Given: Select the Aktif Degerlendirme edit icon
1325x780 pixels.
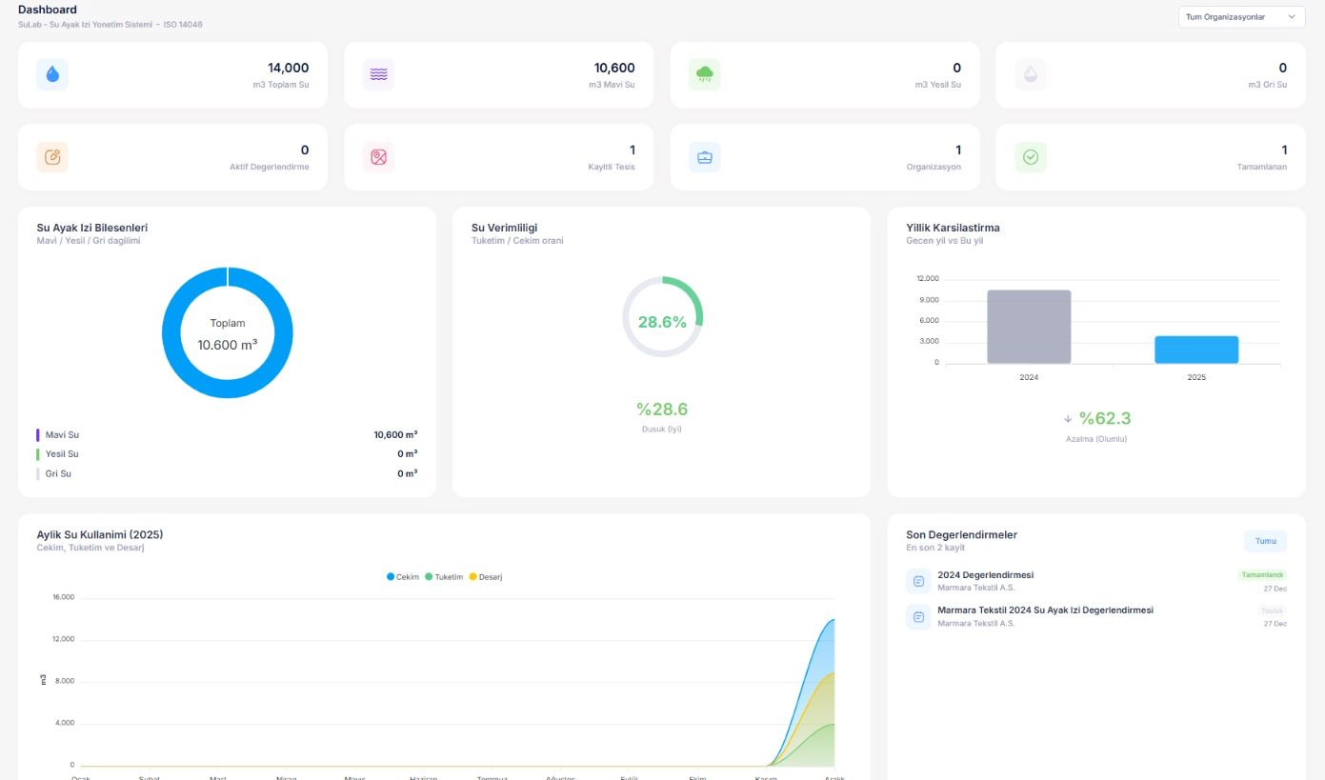Looking at the screenshot, I should point(52,156).
